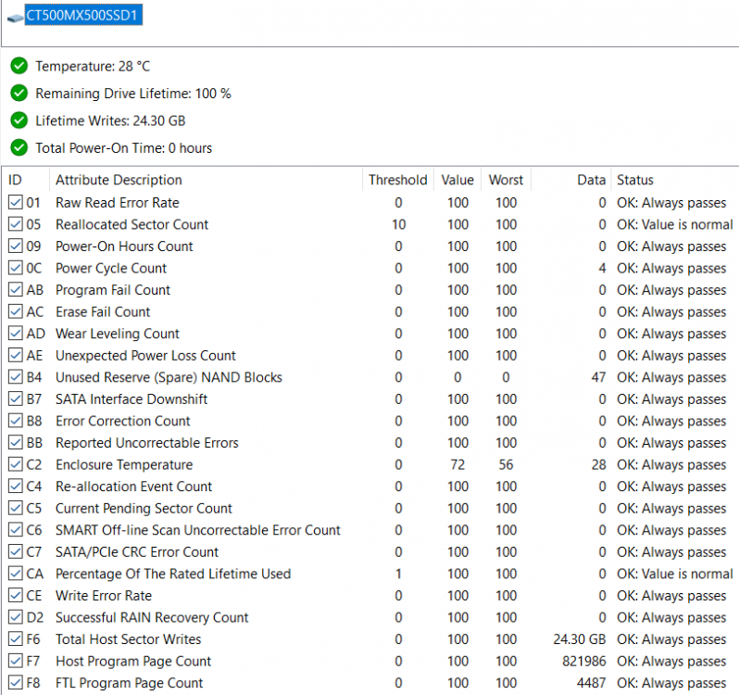Click green check icon for Remaining Drive Lifetime
The height and width of the screenshot is (695, 739).
coord(19,94)
